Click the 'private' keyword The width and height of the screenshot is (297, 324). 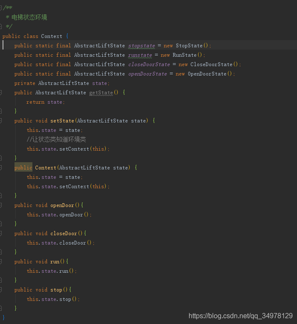(25, 83)
